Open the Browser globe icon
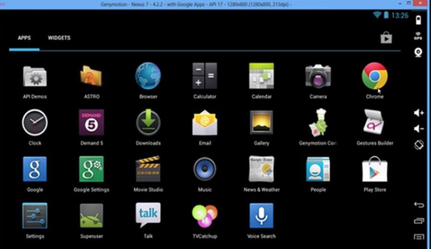 tap(148, 76)
